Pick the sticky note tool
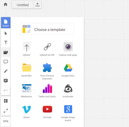 [x=6, y=52]
